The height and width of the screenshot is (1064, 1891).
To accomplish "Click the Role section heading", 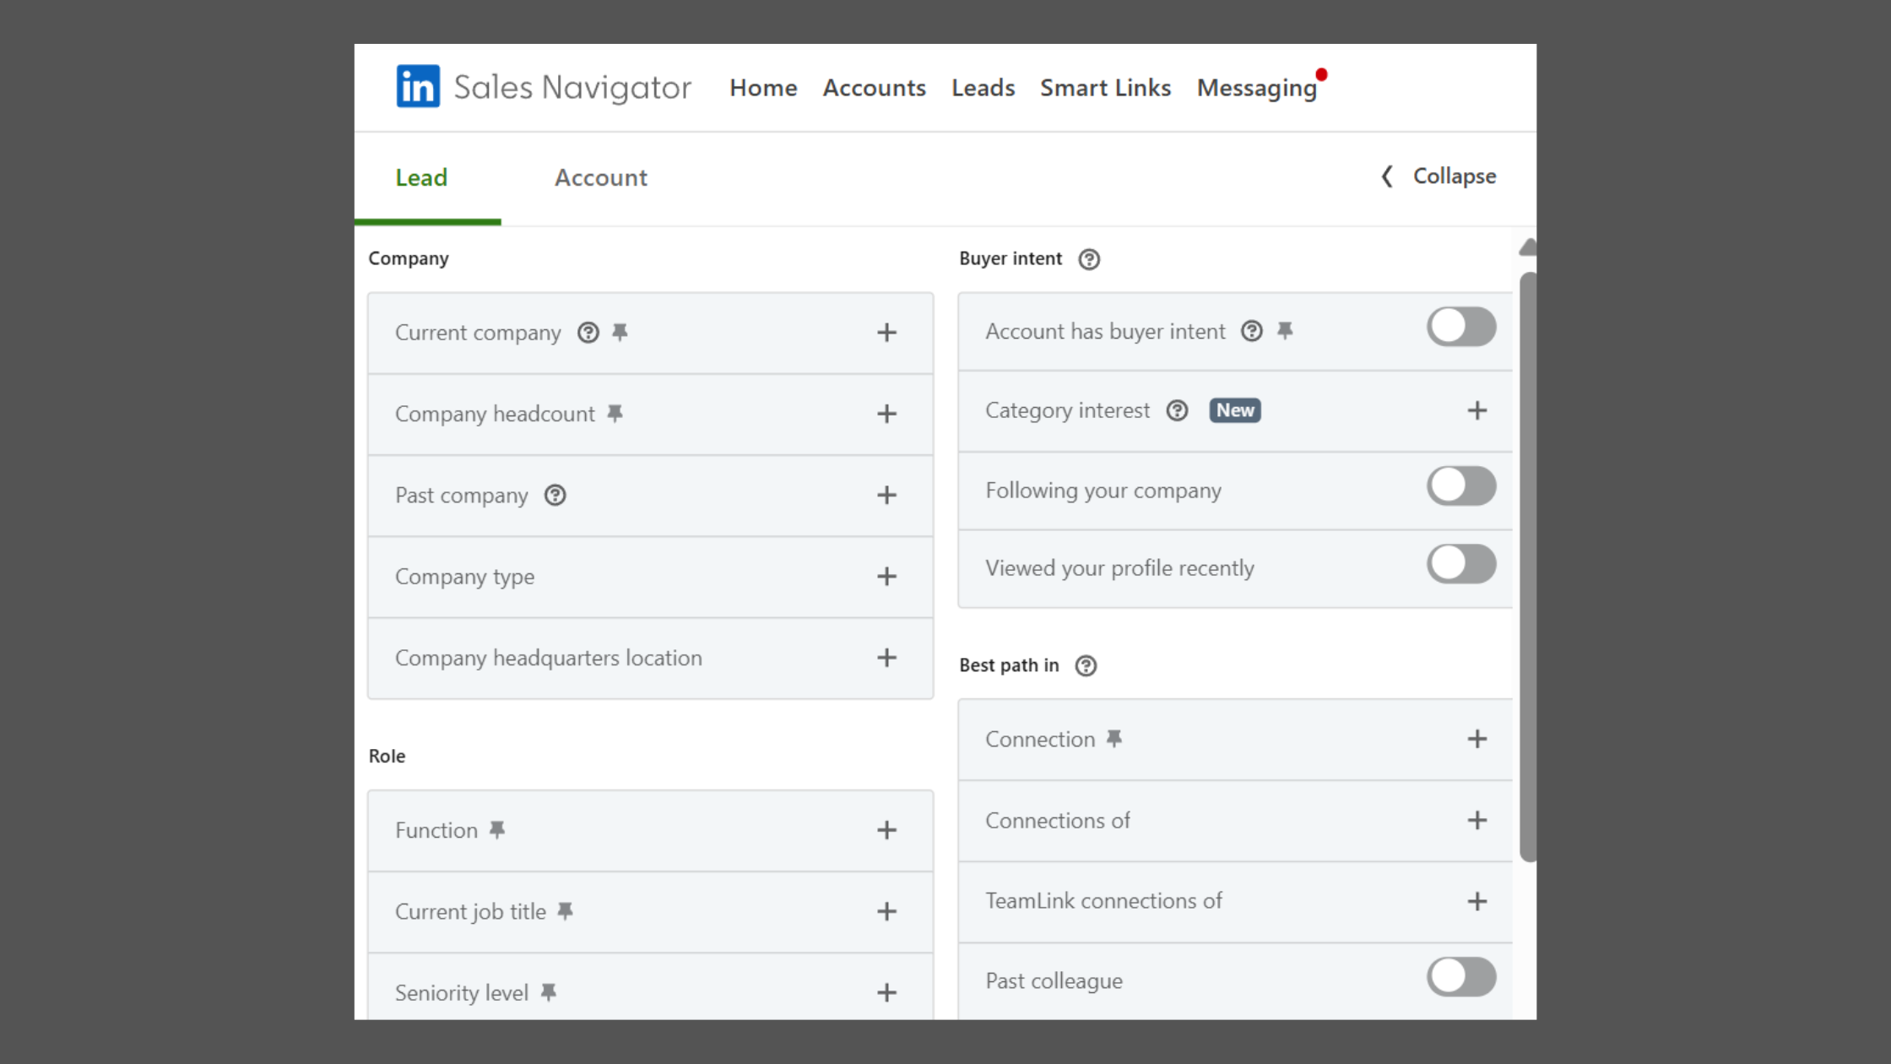I will 387,756.
